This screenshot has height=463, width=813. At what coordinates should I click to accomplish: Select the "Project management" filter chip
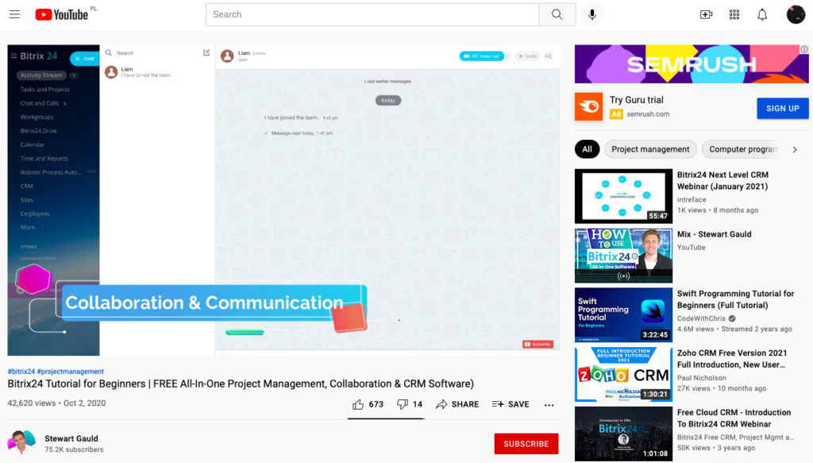pyautogui.click(x=650, y=149)
